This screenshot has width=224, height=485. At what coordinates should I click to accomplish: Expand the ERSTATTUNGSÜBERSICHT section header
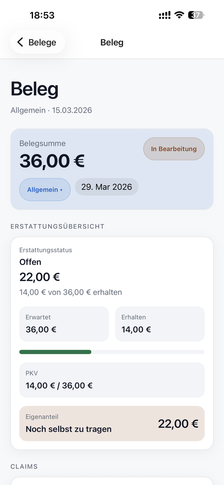[57, 226]
